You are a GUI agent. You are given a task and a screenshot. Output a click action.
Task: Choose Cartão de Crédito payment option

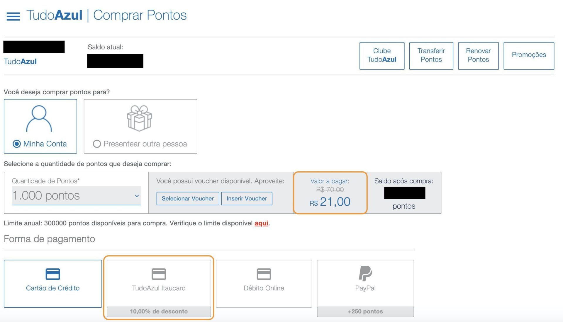coord(53,284)
